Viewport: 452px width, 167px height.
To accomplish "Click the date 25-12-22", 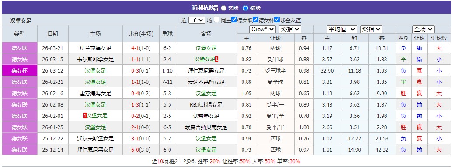I will pos(53,139).
